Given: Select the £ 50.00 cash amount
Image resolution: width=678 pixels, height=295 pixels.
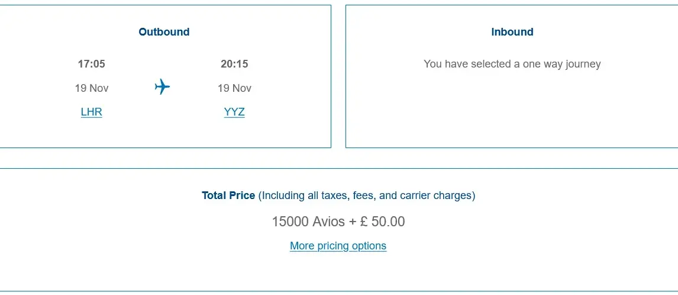Looking at the screenshot, I should tap(382, 222).
